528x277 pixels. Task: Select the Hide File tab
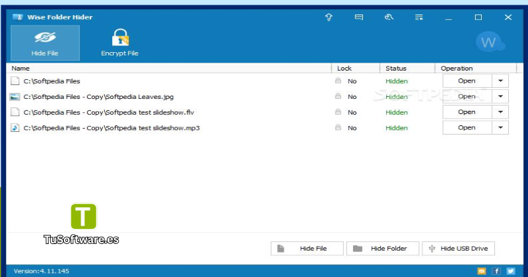point(45,43)
